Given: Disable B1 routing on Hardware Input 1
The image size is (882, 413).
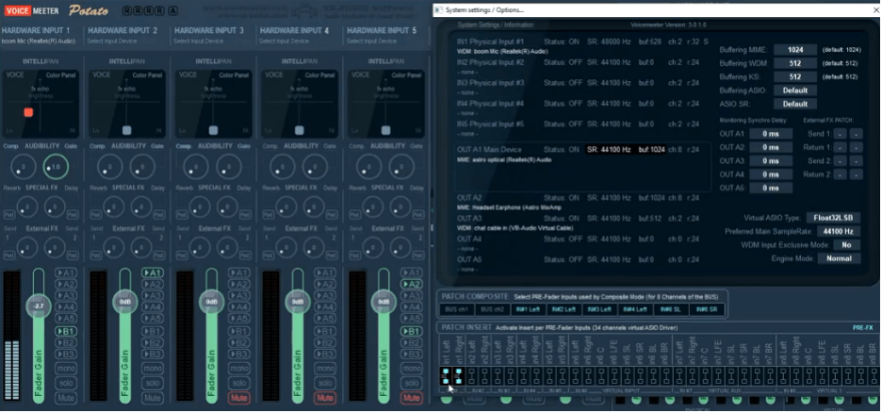Looking at the screenshot, I should (66, 331).
